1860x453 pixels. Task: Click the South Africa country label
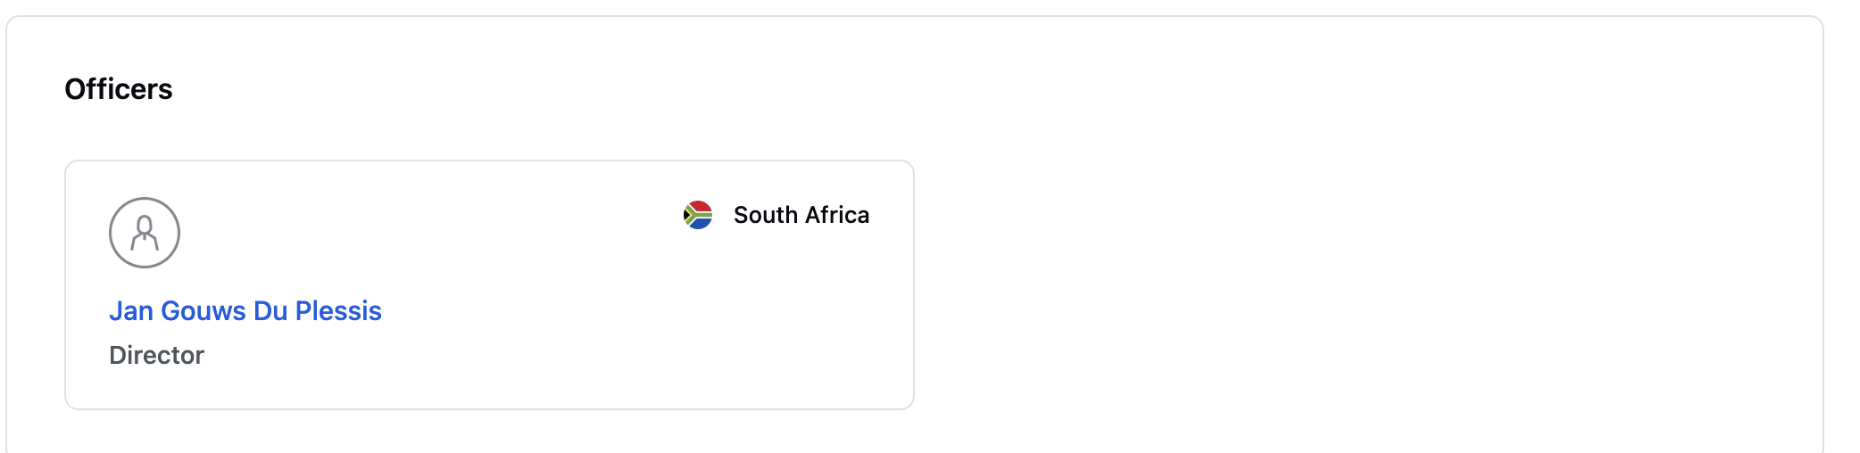coord(801,215)
